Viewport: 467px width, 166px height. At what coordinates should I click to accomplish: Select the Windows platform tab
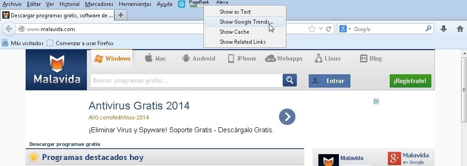coord(112,58)
